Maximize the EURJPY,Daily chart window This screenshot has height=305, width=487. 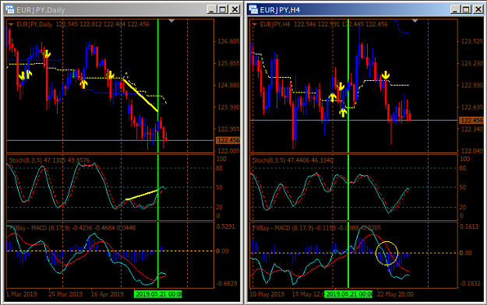tap(223, 9)
